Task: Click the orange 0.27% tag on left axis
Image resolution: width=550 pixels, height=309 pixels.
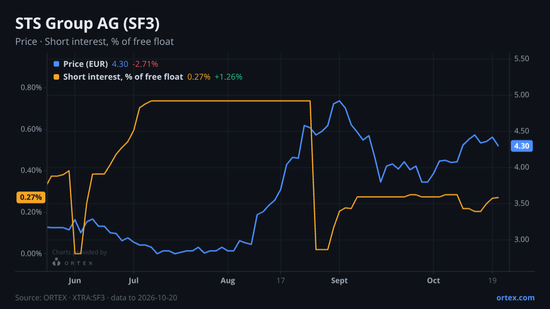Action: [x=31, y=197]
